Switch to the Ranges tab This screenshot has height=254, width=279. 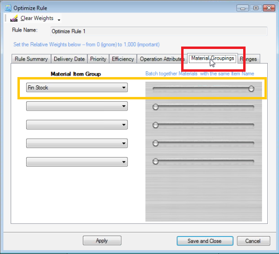248,59
